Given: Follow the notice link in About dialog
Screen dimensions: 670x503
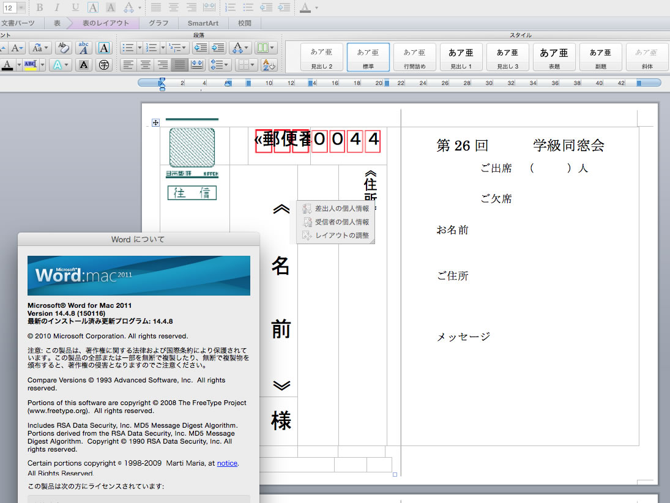Looking at the screenshot, I should point(227,463).
